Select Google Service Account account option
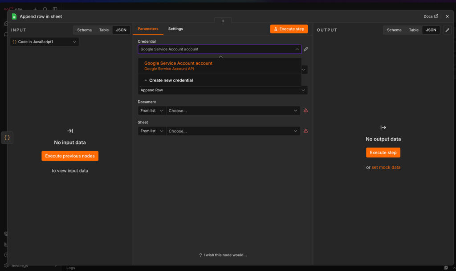The image size is (456, 271). tap(220, 66)
